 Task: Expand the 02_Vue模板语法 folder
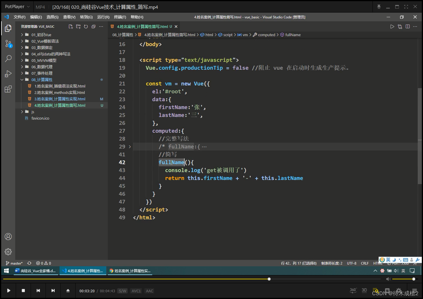click(x=45, y=41)
